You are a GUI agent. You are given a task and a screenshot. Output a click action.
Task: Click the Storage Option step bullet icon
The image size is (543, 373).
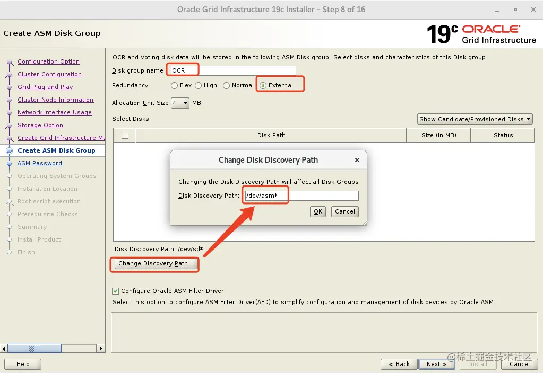(x=10, y=126)
